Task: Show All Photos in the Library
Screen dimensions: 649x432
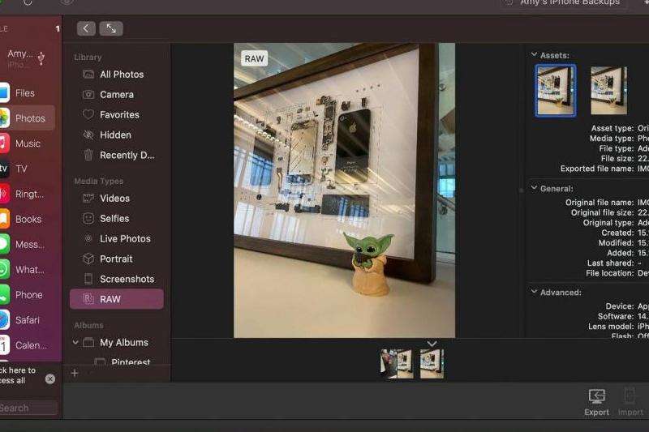Action: pos(117,75)
